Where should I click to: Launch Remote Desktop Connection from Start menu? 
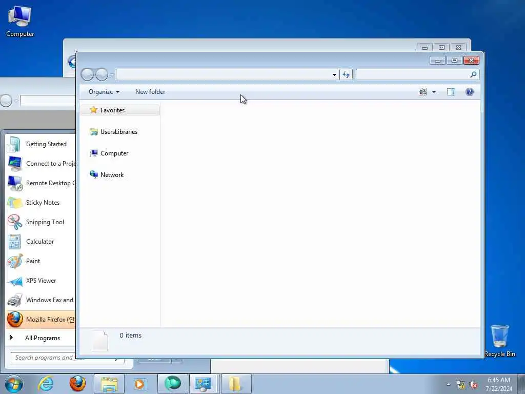[41, 183]
